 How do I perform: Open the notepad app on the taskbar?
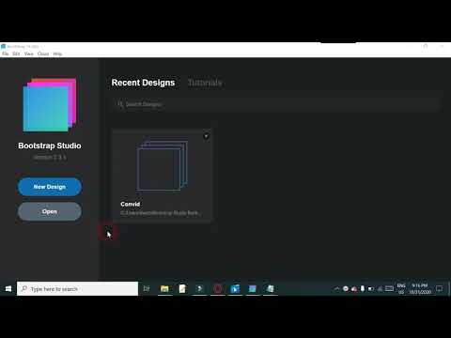(x=182, y=288)
